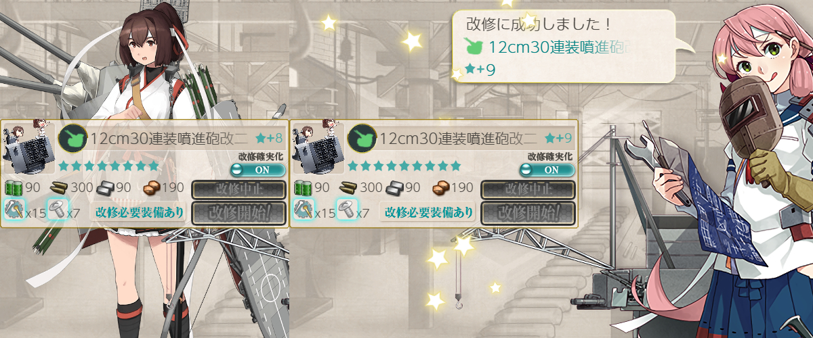Click the improvement screw icon in ★+9 panel
The height and width of the screenshot is (338, 813).
(x=346, y=211)
